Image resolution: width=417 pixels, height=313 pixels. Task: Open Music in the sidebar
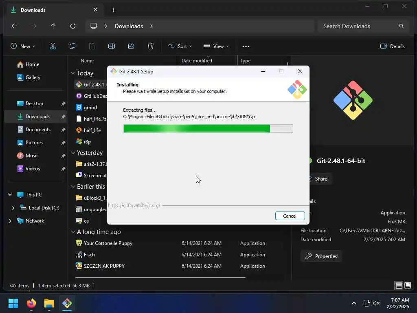pyautogui.click(x=32, y=155)
